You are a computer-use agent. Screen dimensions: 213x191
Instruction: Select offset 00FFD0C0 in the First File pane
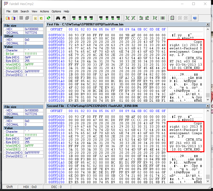click(56, 35)
